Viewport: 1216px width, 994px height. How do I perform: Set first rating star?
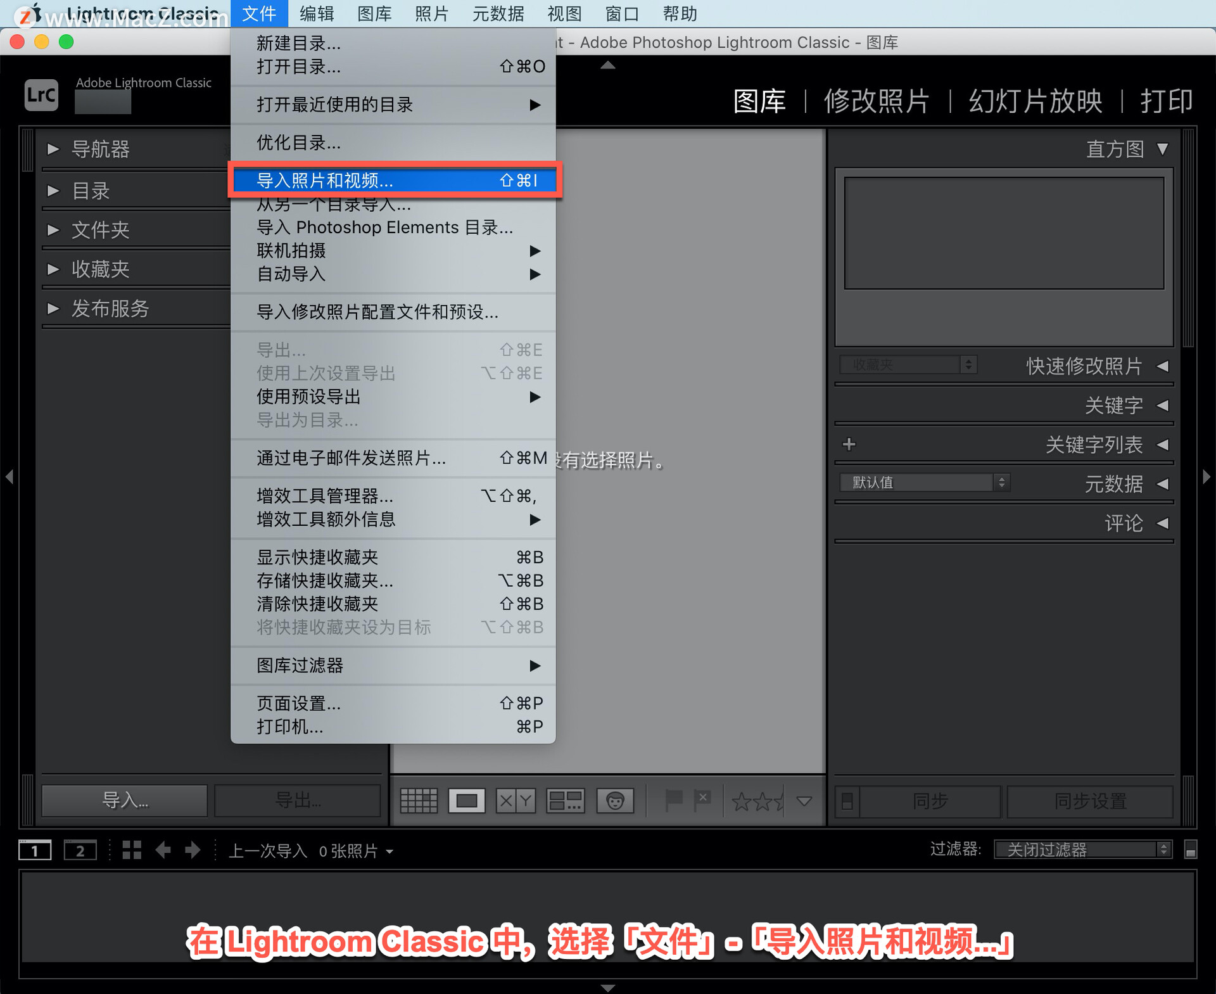(x=741, y=801)
